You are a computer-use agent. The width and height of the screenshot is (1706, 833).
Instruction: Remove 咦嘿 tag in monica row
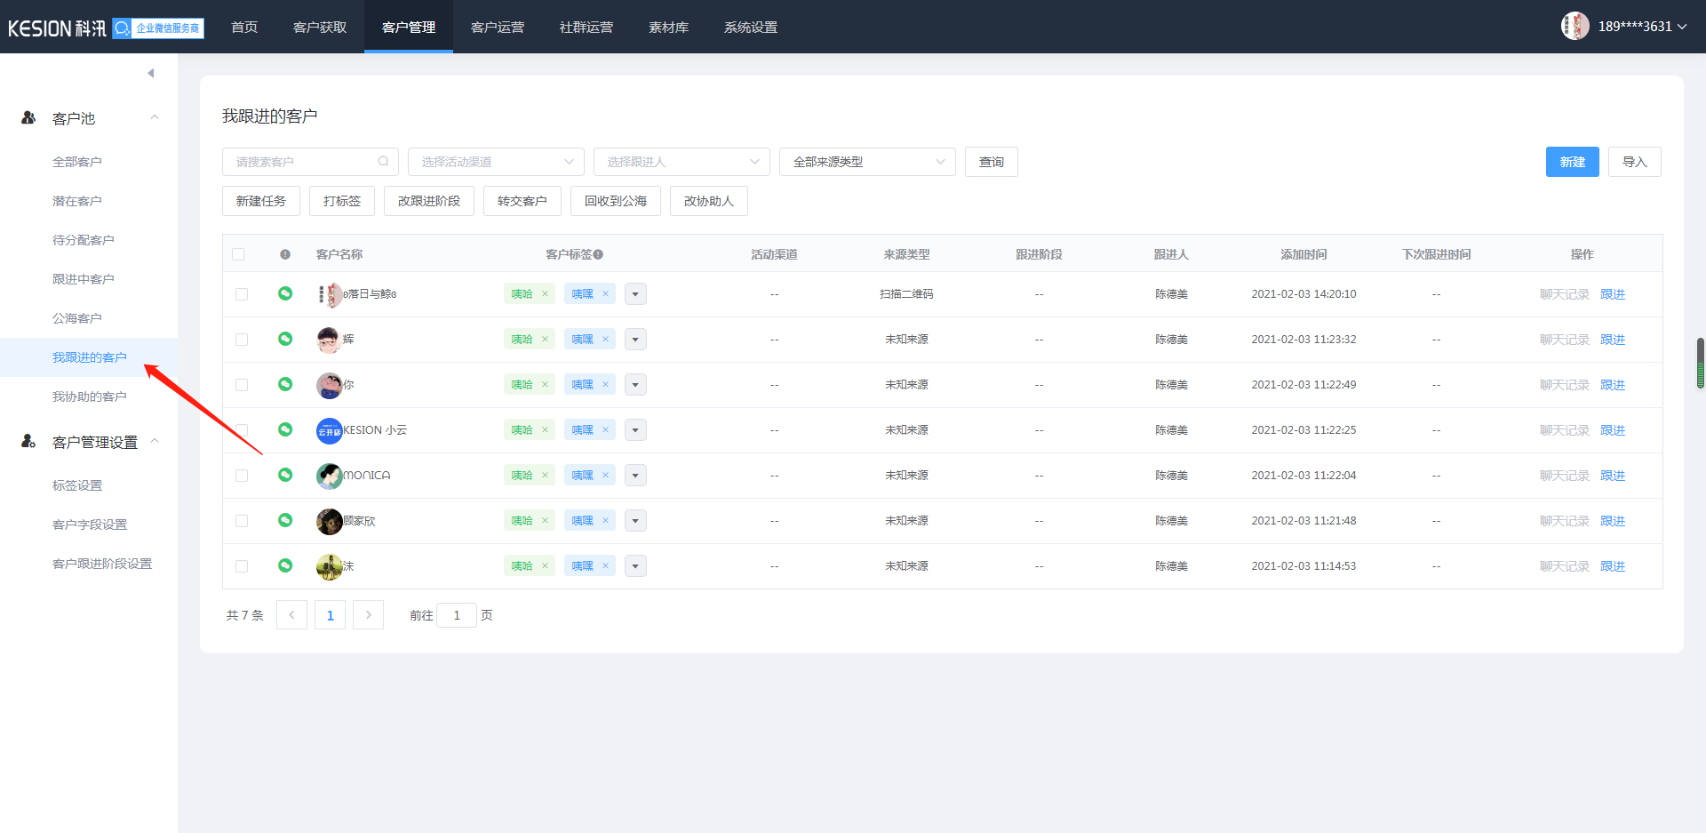coord(605,475)
